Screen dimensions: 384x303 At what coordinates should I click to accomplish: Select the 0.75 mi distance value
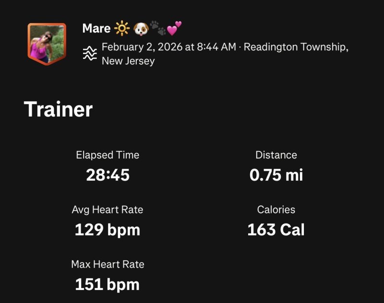pyautogui.click(x=276, y=175)
